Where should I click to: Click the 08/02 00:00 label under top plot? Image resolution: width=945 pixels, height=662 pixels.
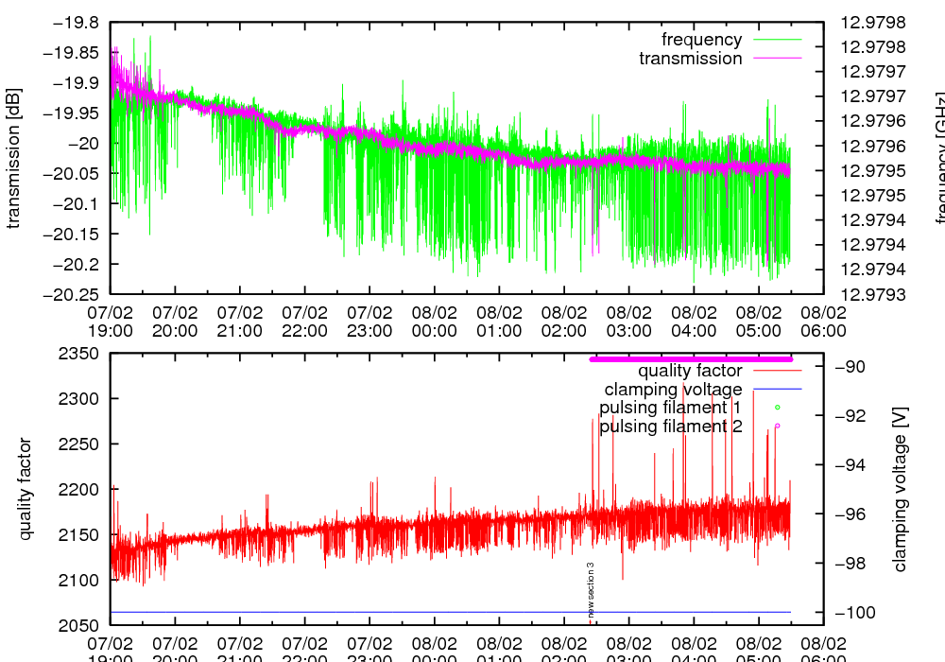click(434, 321)
